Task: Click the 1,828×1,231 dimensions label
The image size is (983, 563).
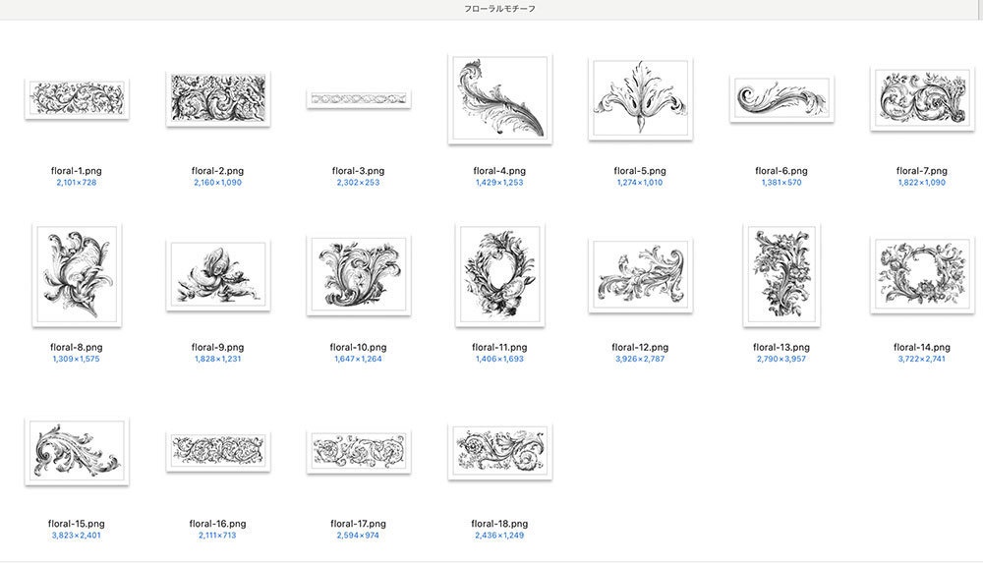Action: (x=217, y=360)
